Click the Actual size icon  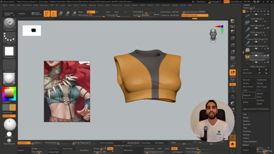pos(232,45)
